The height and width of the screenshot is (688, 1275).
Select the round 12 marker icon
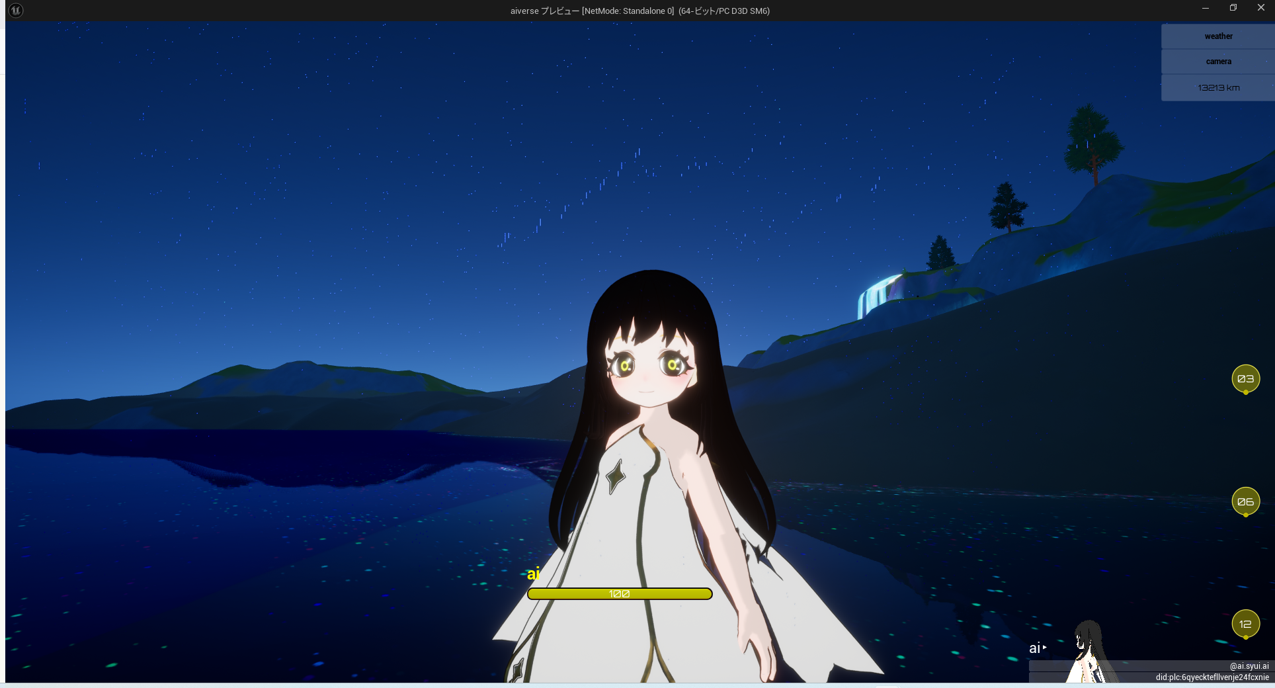click(x=1245, y=624)
